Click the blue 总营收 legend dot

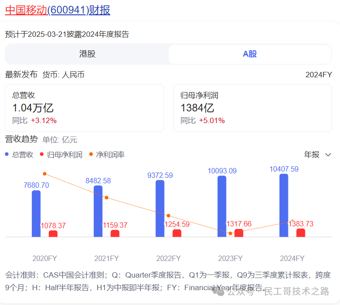[7, 154]
